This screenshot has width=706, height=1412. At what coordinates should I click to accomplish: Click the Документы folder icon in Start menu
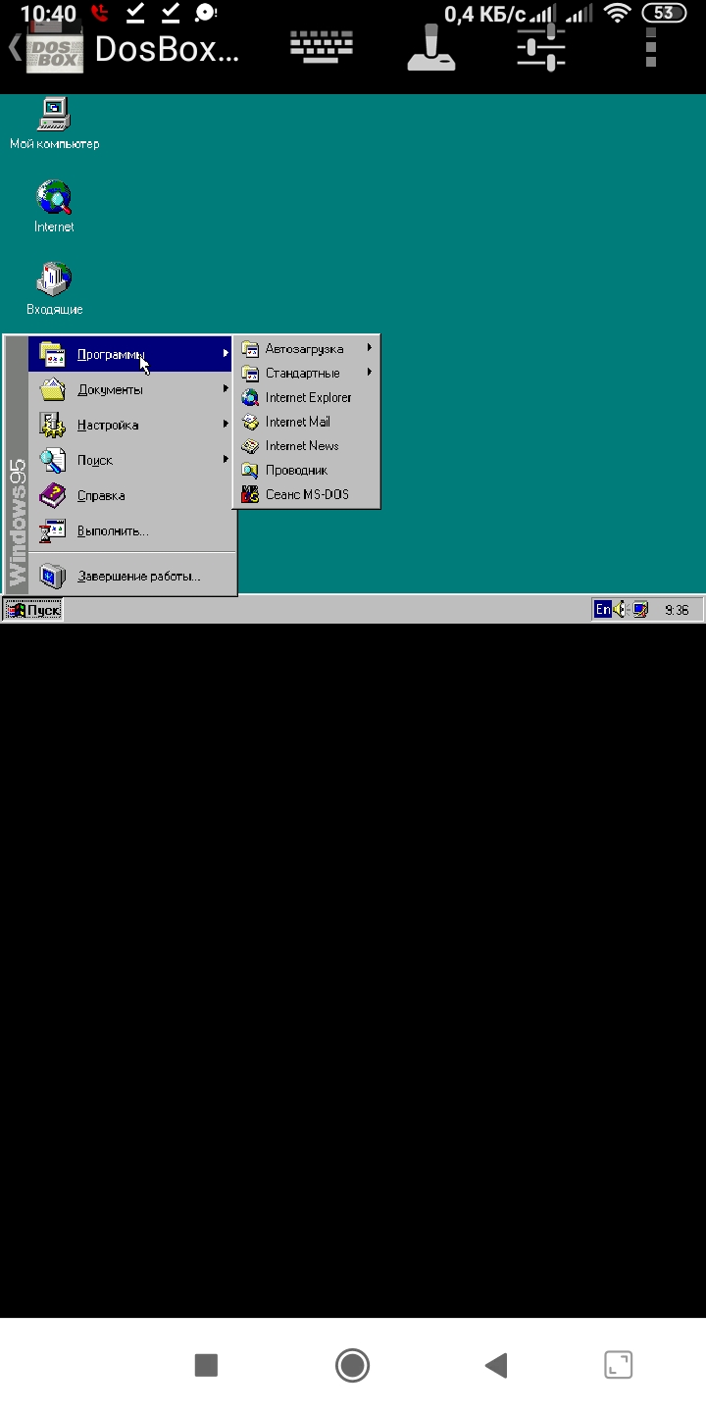click(52, 389)
